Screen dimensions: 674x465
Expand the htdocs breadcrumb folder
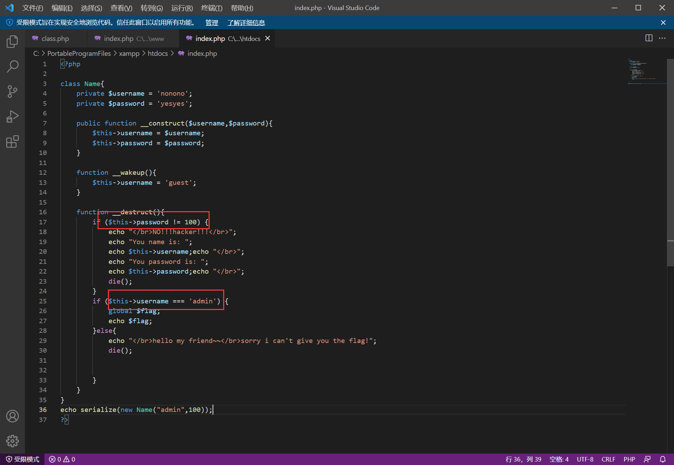[158, 53]
